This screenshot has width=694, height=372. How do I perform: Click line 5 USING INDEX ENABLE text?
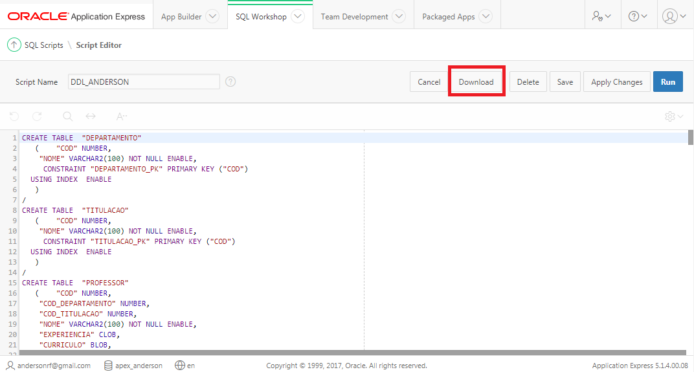pos(71,180)
